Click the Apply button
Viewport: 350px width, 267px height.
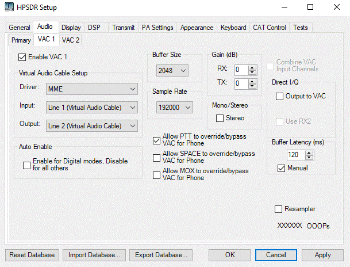pyautogui.click(x=322, y=255)
